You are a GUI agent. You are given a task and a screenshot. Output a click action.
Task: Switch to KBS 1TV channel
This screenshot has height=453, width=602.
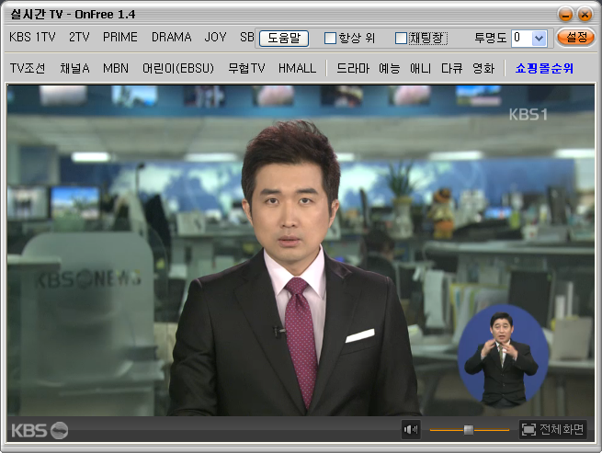[32, 38]
